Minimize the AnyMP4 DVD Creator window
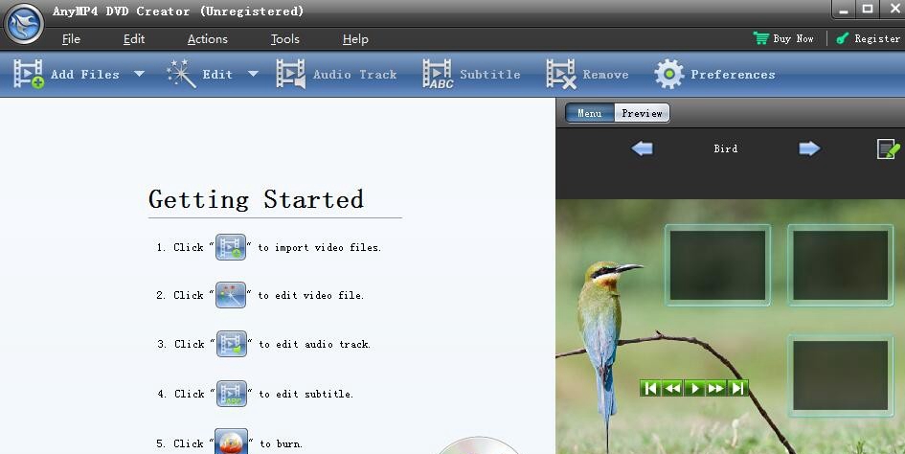Image resolution: width=905 pixels, height=454 pixels. click(x=845, y=10)
